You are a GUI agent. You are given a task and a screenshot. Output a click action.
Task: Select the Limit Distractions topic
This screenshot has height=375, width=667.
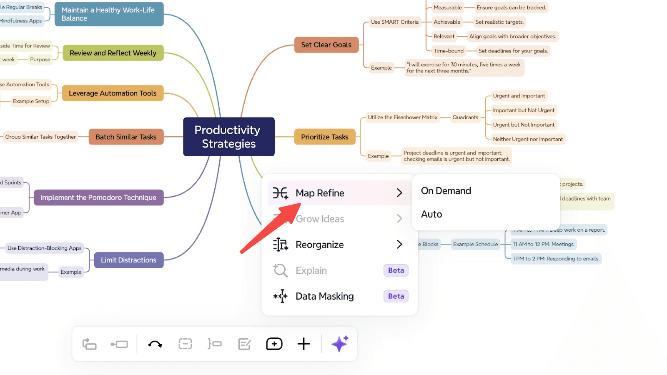pyautogui.click(x=128, y=260)
